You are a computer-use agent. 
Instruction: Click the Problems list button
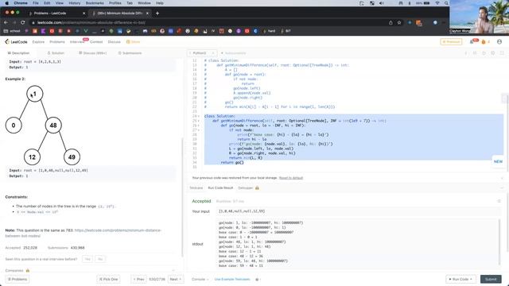pos(17,279)
